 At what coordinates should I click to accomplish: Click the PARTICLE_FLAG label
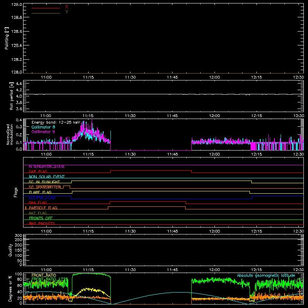[43, 208]
